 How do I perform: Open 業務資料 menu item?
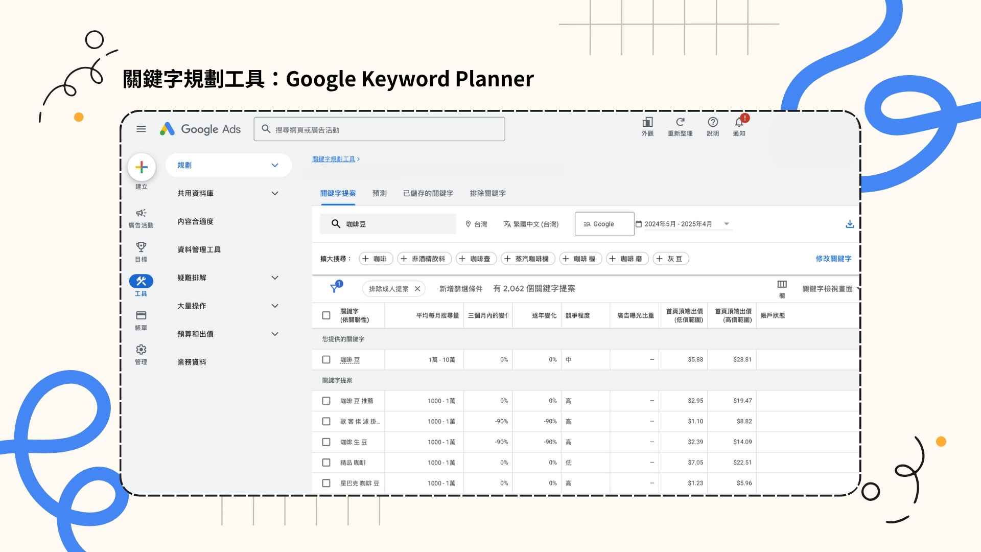tap(192, 362)
